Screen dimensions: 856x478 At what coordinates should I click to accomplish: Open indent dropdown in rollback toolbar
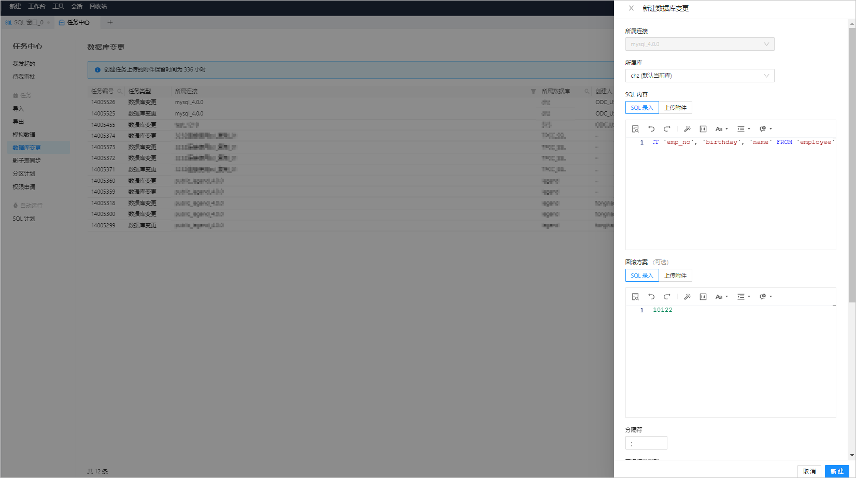pyautogui.click(x=744, y=297)
